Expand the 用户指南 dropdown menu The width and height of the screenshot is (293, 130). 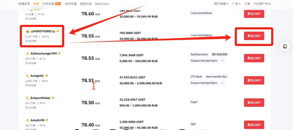coord(221,4)
